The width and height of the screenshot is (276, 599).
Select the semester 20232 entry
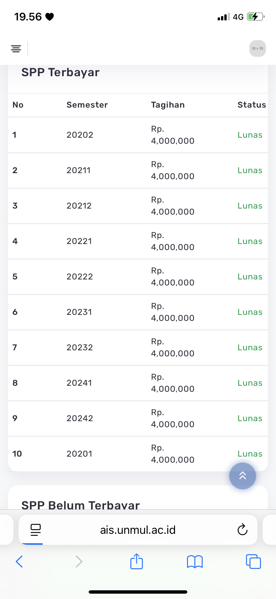pyautogui.click(x=80, y=348)
